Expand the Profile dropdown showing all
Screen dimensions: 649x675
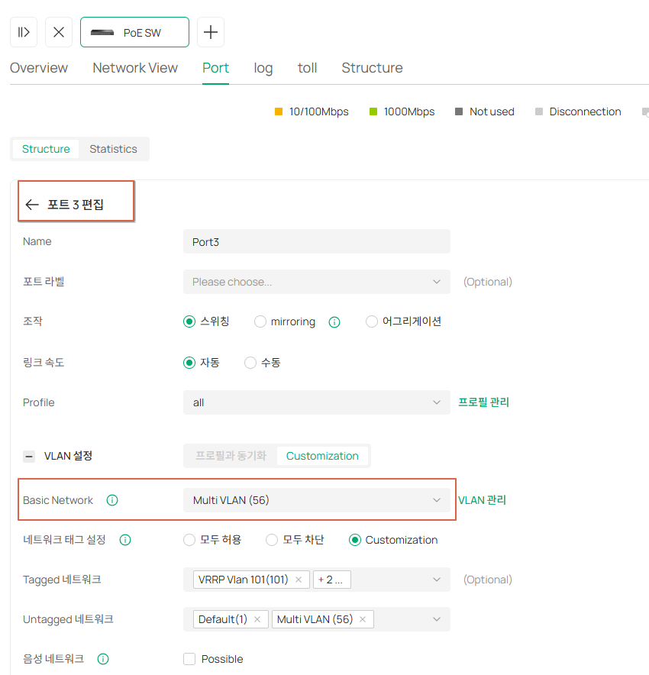click(317, 402)
